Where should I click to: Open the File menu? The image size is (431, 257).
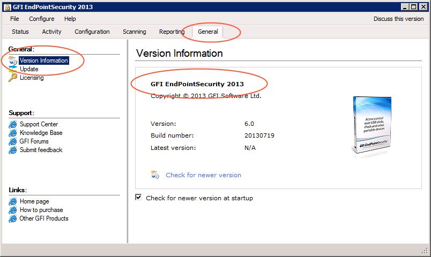click(14, 19)
